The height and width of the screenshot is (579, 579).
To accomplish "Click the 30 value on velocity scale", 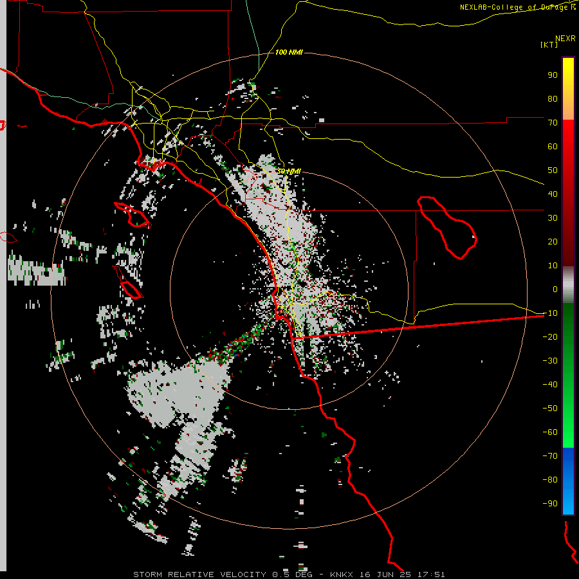I will tap(553, 218).
